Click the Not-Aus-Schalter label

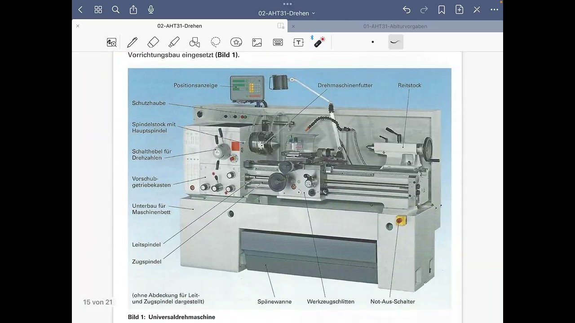[393, 301]
